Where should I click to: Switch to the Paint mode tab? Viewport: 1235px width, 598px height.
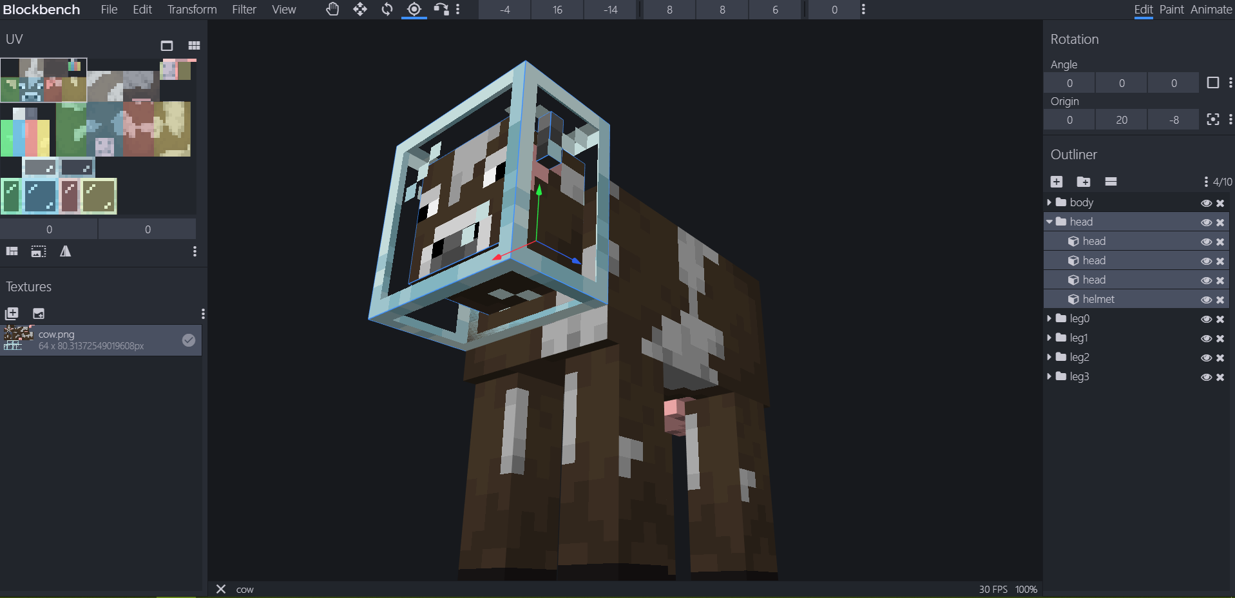click(x=1172, y=9)
